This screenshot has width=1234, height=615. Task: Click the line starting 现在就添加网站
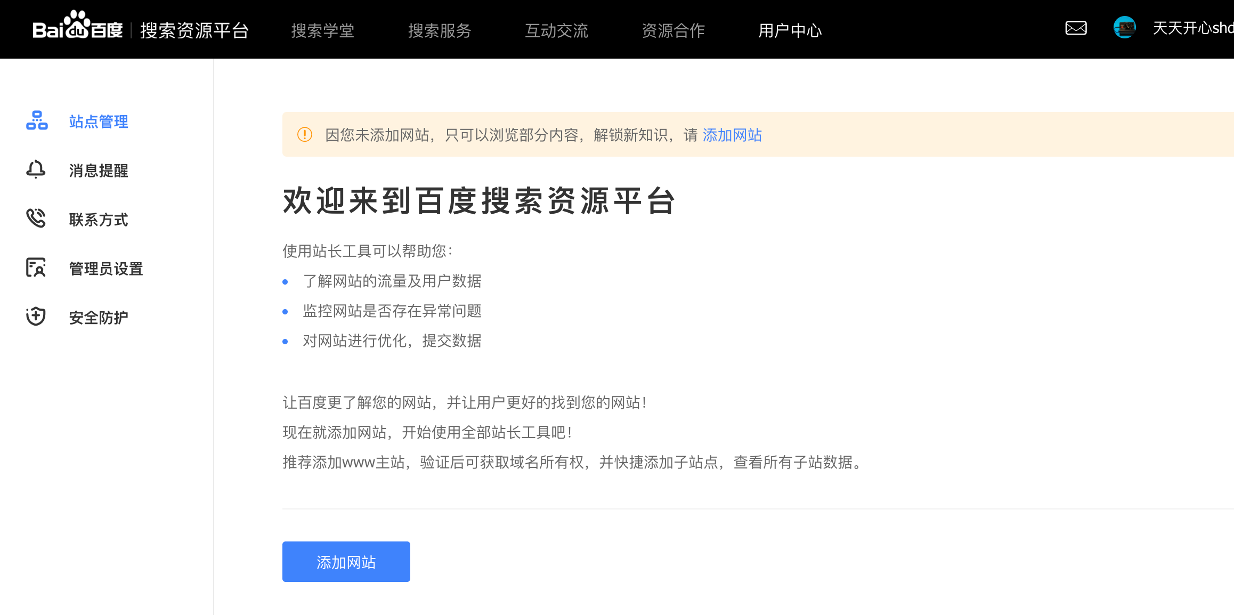pyautogui.click(x=428, y=432)
